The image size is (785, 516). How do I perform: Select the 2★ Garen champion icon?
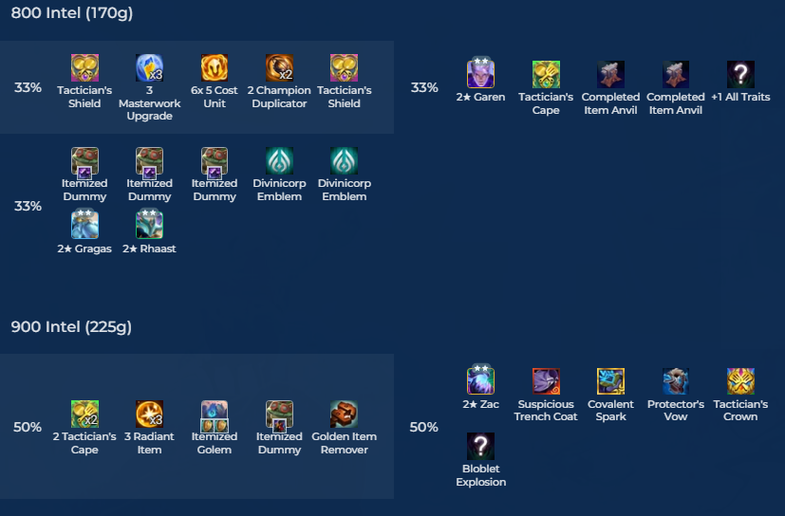480,73
